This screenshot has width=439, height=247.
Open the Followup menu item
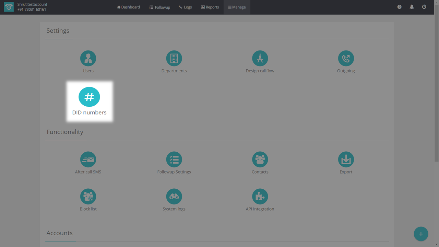[x=159, y=7]
